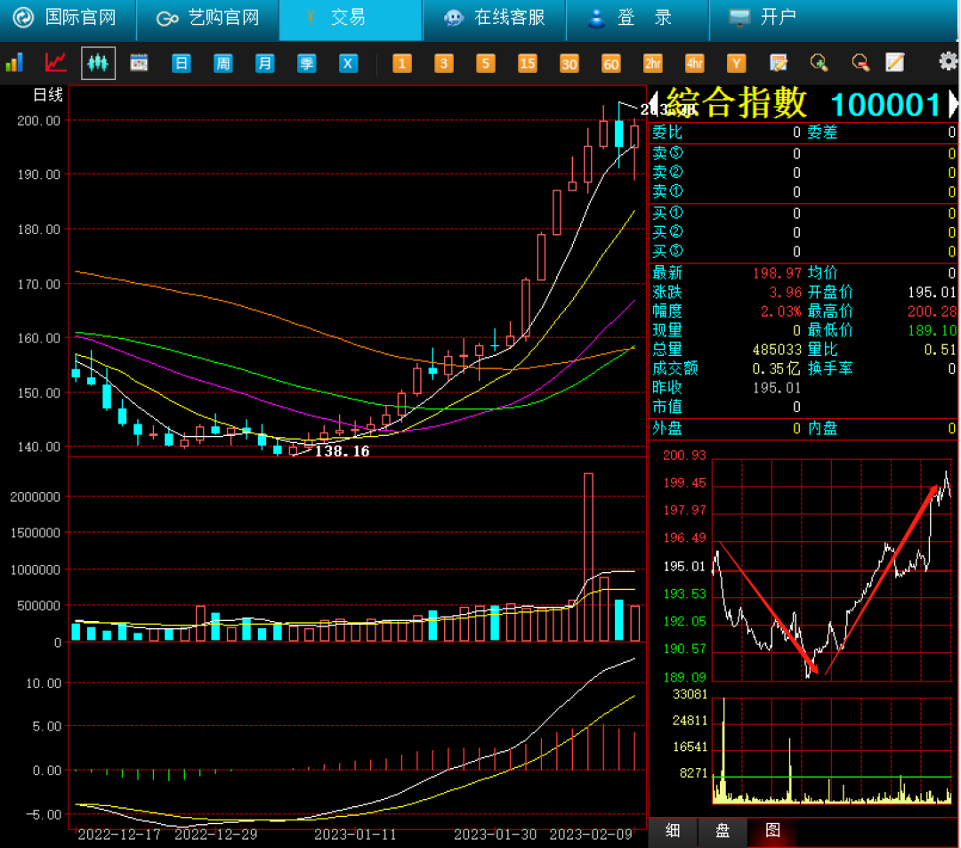The height and width of the screenshot is (848, 961).
Task: Click the 登录 tab
Action: 637,18
